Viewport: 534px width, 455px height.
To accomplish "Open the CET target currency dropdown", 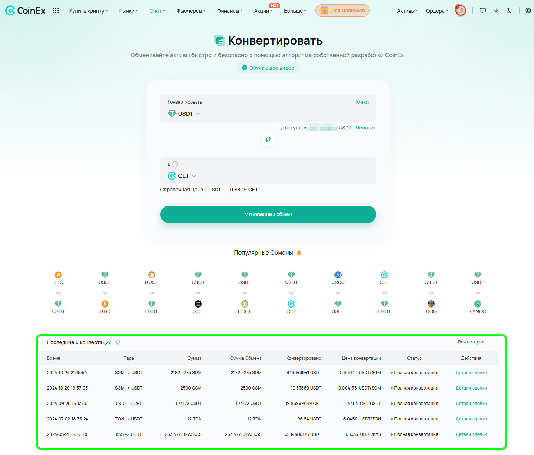I will click(x=182, y=176).
